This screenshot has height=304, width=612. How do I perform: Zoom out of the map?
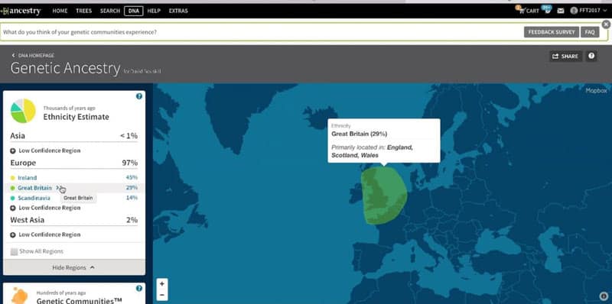tap(162, 295)
